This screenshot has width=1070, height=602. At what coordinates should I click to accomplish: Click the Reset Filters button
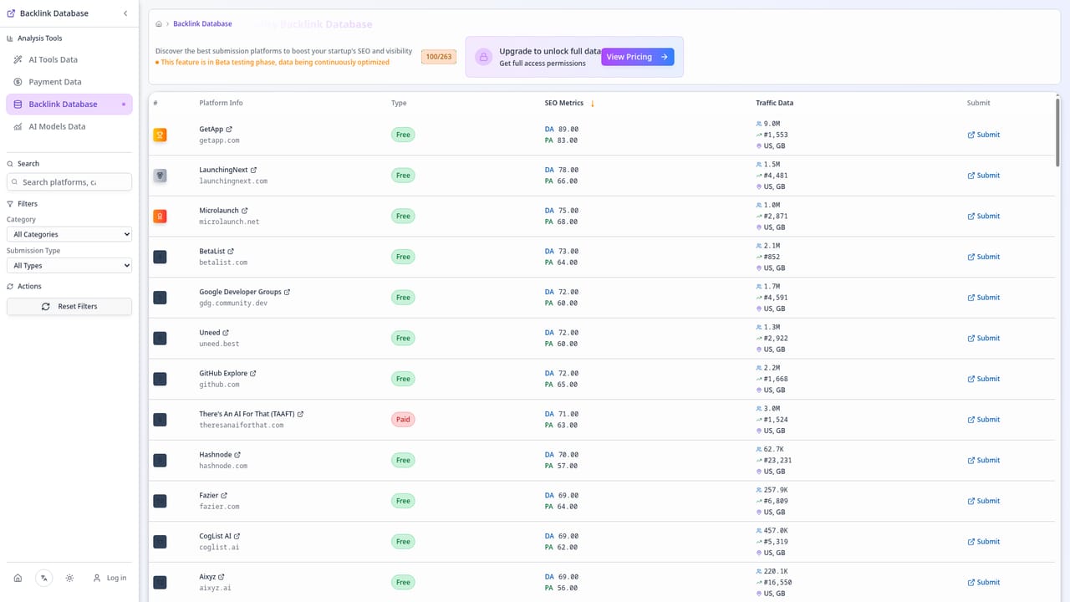click(x=69, y=306)
